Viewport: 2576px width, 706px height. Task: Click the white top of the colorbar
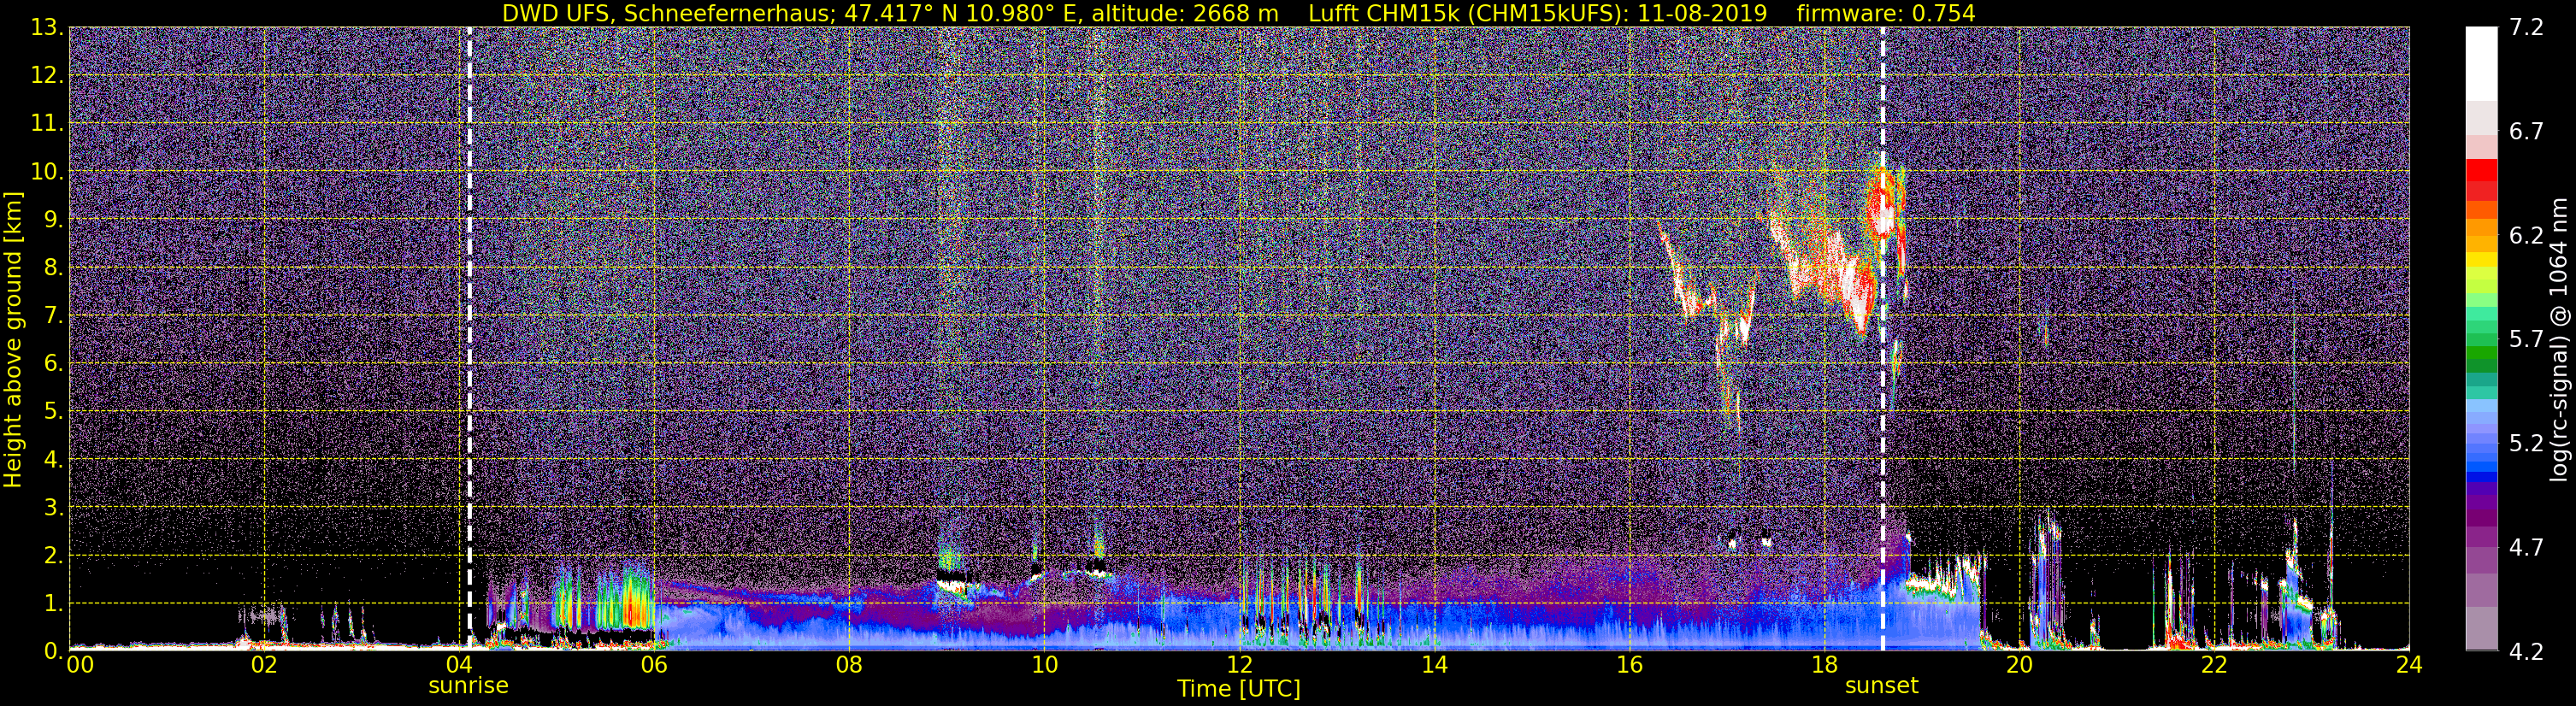click(2481, 62)
